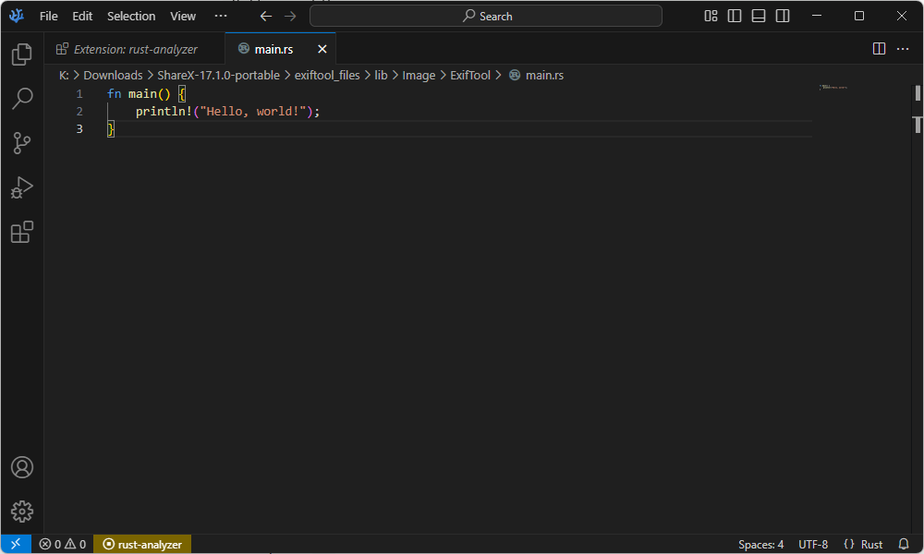Open the Explorer view in activity bar

(x=22, y=54)
